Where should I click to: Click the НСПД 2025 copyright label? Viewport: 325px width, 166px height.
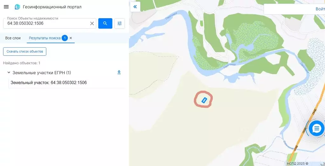click(x=297, y=164)
